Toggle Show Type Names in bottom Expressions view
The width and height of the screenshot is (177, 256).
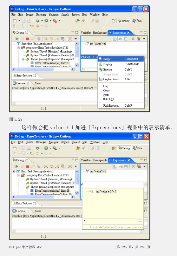[x=115, y=166]
